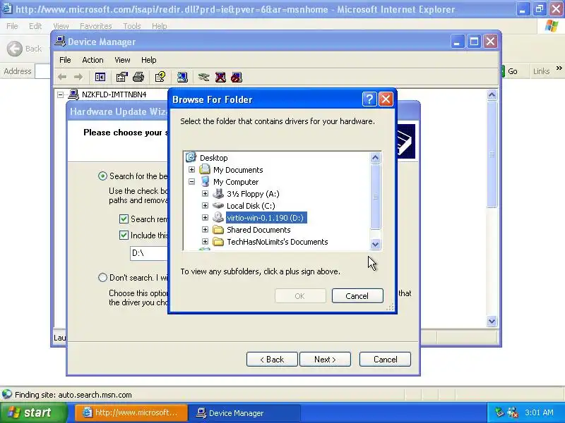Click the wizard's Back button
Viewport: 565px width, 423px height.
tap(272, 359)
